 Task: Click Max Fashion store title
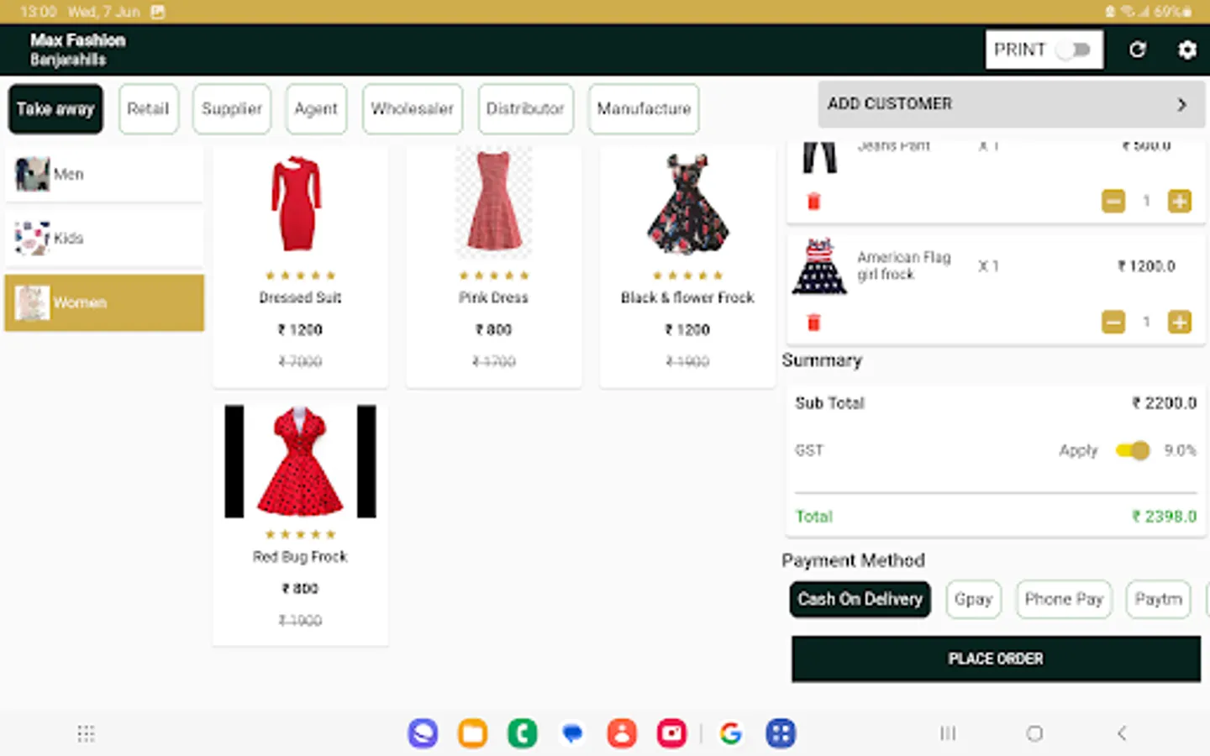coord(77,40)
